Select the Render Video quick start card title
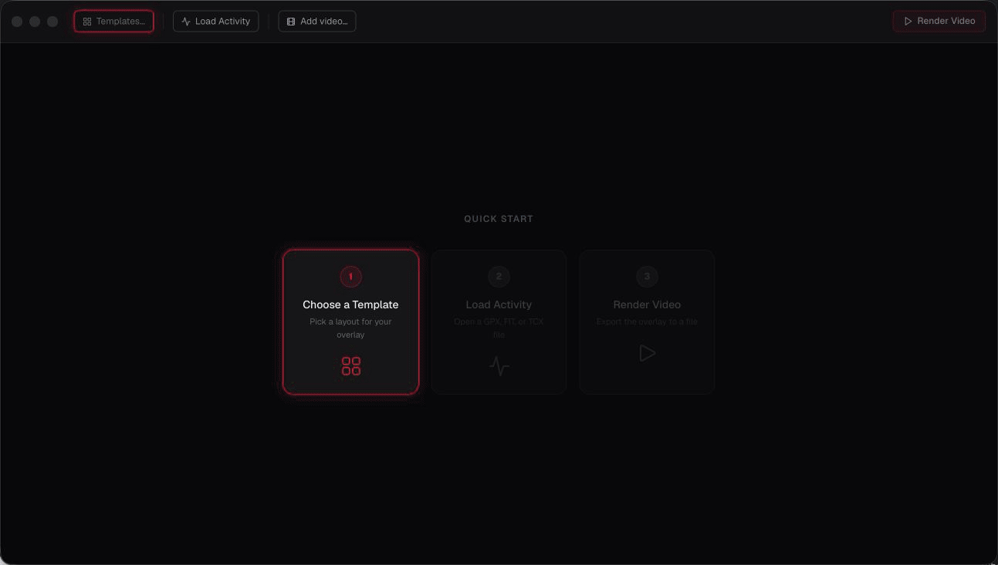This screenshot has height=565, width=998. [x=647, y=304]
